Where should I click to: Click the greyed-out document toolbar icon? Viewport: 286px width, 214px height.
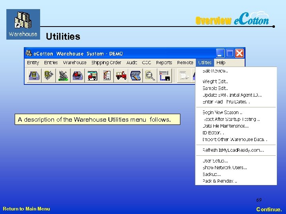(x=184, y=76)
